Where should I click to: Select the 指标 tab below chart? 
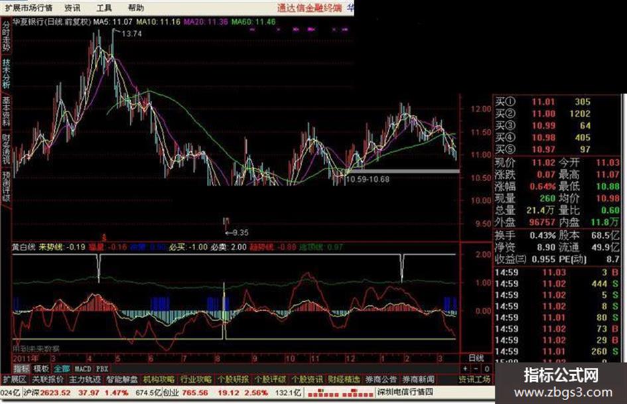click(x=22, y=368)
